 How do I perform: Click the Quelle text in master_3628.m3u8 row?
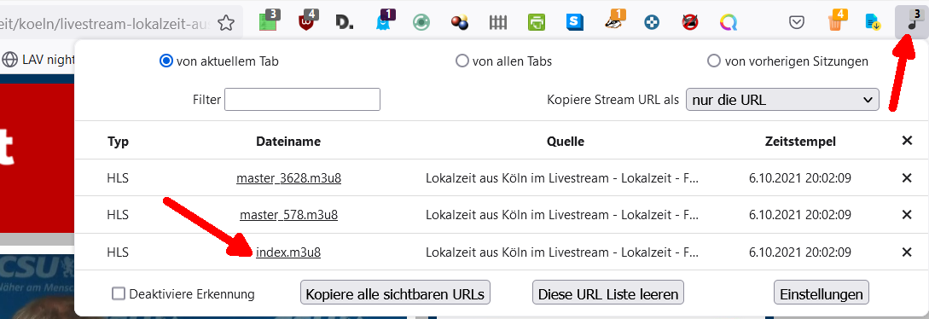[562, 178]
